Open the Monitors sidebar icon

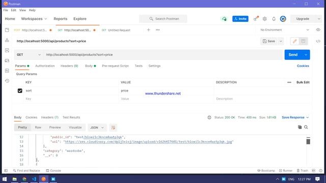[x=7, y=71]
